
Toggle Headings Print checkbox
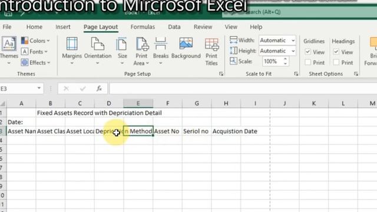click(336, 62)
